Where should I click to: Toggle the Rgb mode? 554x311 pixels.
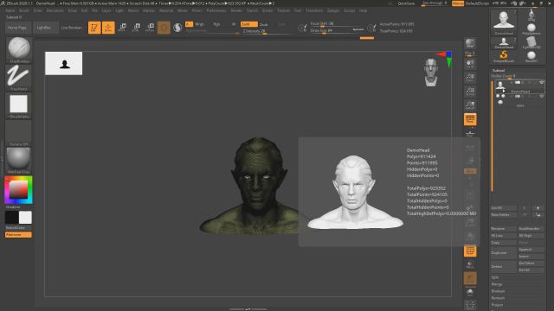tap(216, 24)
